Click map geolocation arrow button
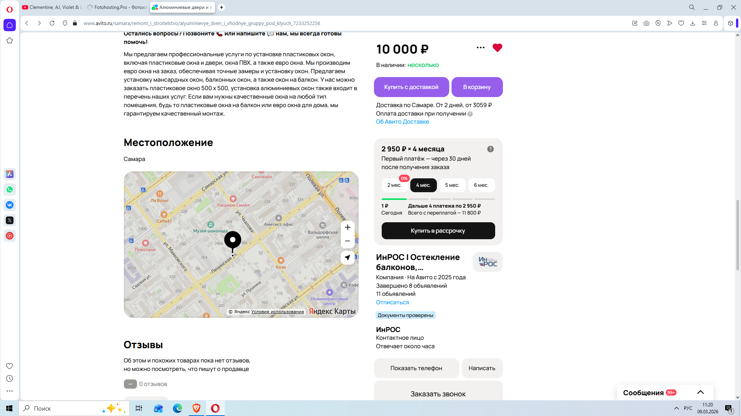741x416 pixels. pos(347,258)
